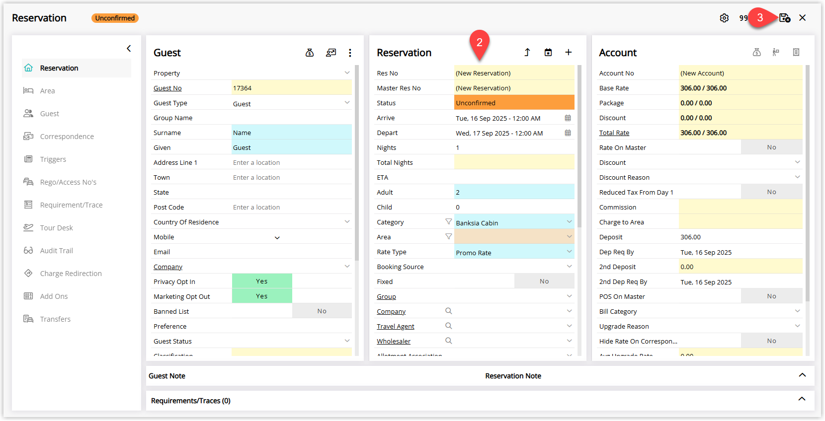Open the Arrive date calendar picker
The height and width of the screenshot is (421, 825).
point(568,118)
